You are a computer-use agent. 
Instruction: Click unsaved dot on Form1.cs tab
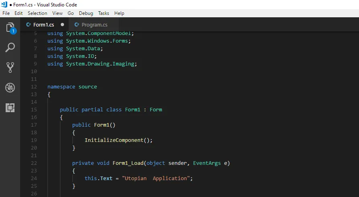click(x=62, y=25)
